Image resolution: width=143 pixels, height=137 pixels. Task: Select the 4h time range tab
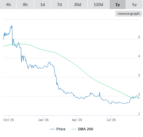[8, 5]
